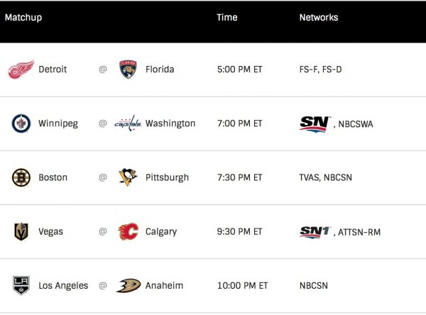The image size is (426, 315).
Task: Click the Florida Panthers logo
Action: (x=128, y=70)
